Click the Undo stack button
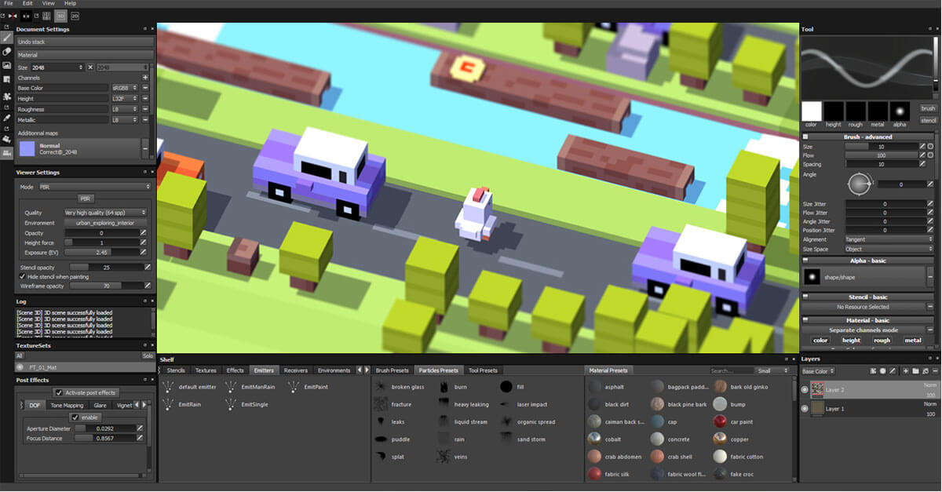The width and height of the screenshot is (942, 492). (85, 42)
